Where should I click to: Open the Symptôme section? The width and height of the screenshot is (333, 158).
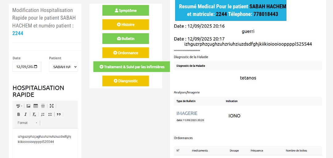click(125, 10)
